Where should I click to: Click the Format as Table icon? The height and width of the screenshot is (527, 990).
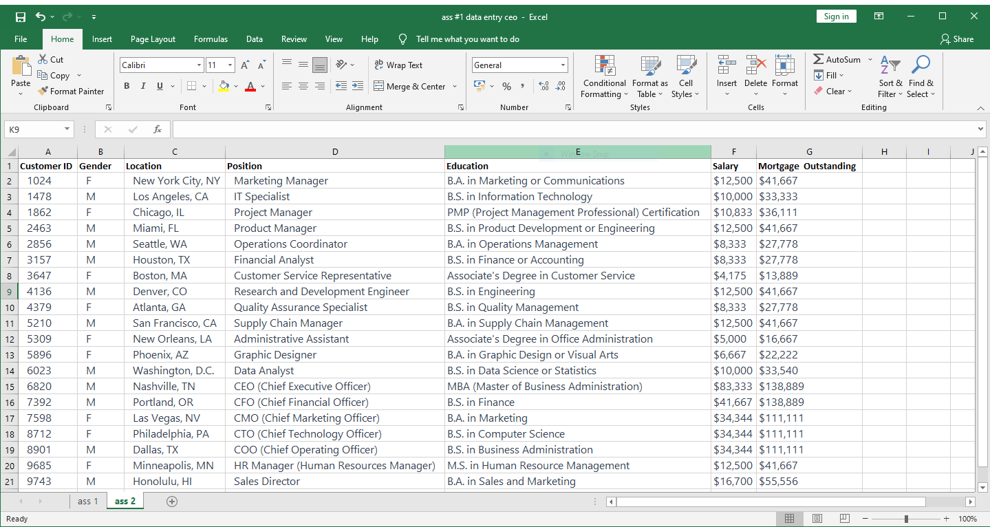(x=650, y=66)
